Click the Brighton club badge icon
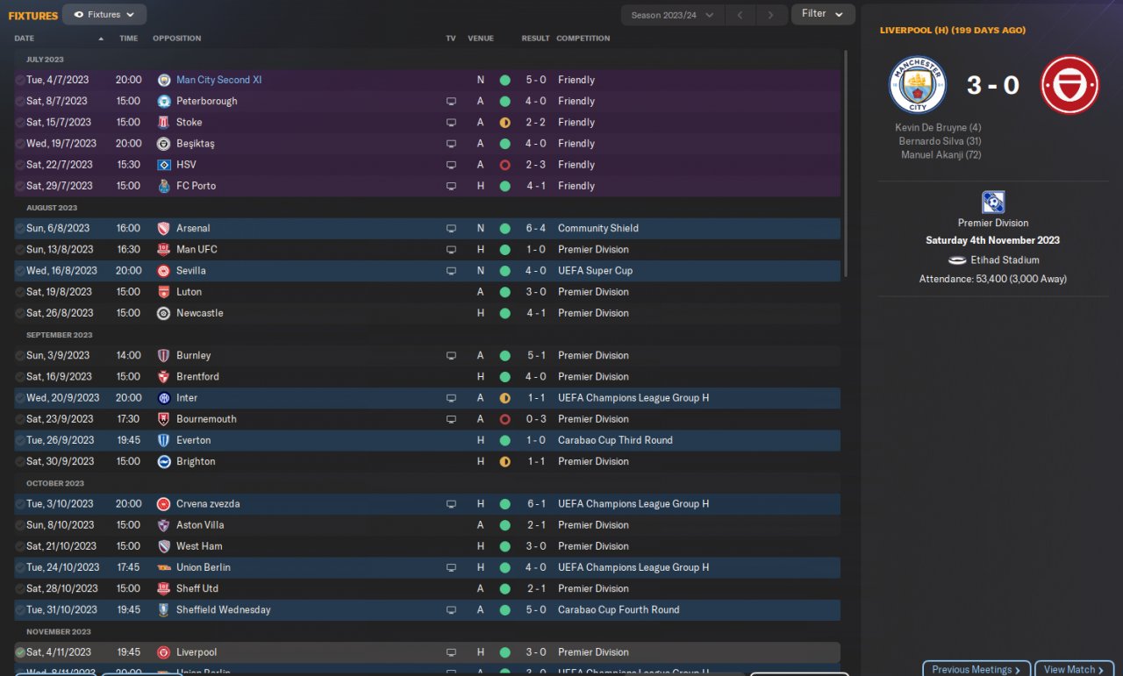 click(x=163, y=461)
